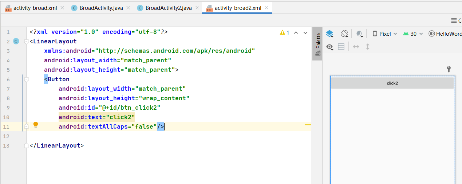Screen dimensions: 462x184
Task: Jump to the next highlighted error arrow
Action: coord(305,32)
